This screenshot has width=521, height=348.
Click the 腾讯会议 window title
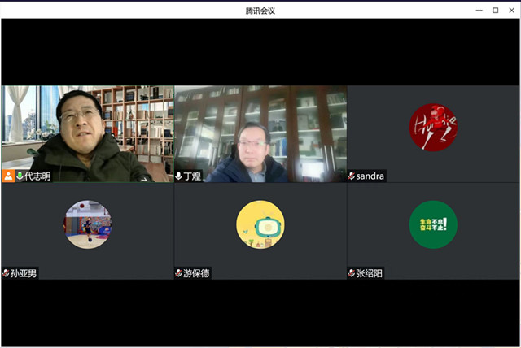tap(260, 10)
